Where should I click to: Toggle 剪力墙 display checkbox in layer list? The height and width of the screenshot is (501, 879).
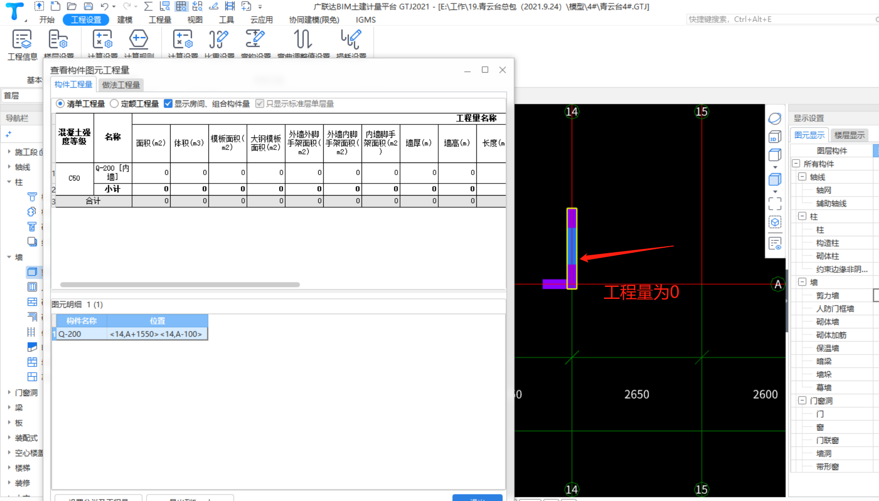[x=876, y=295]
